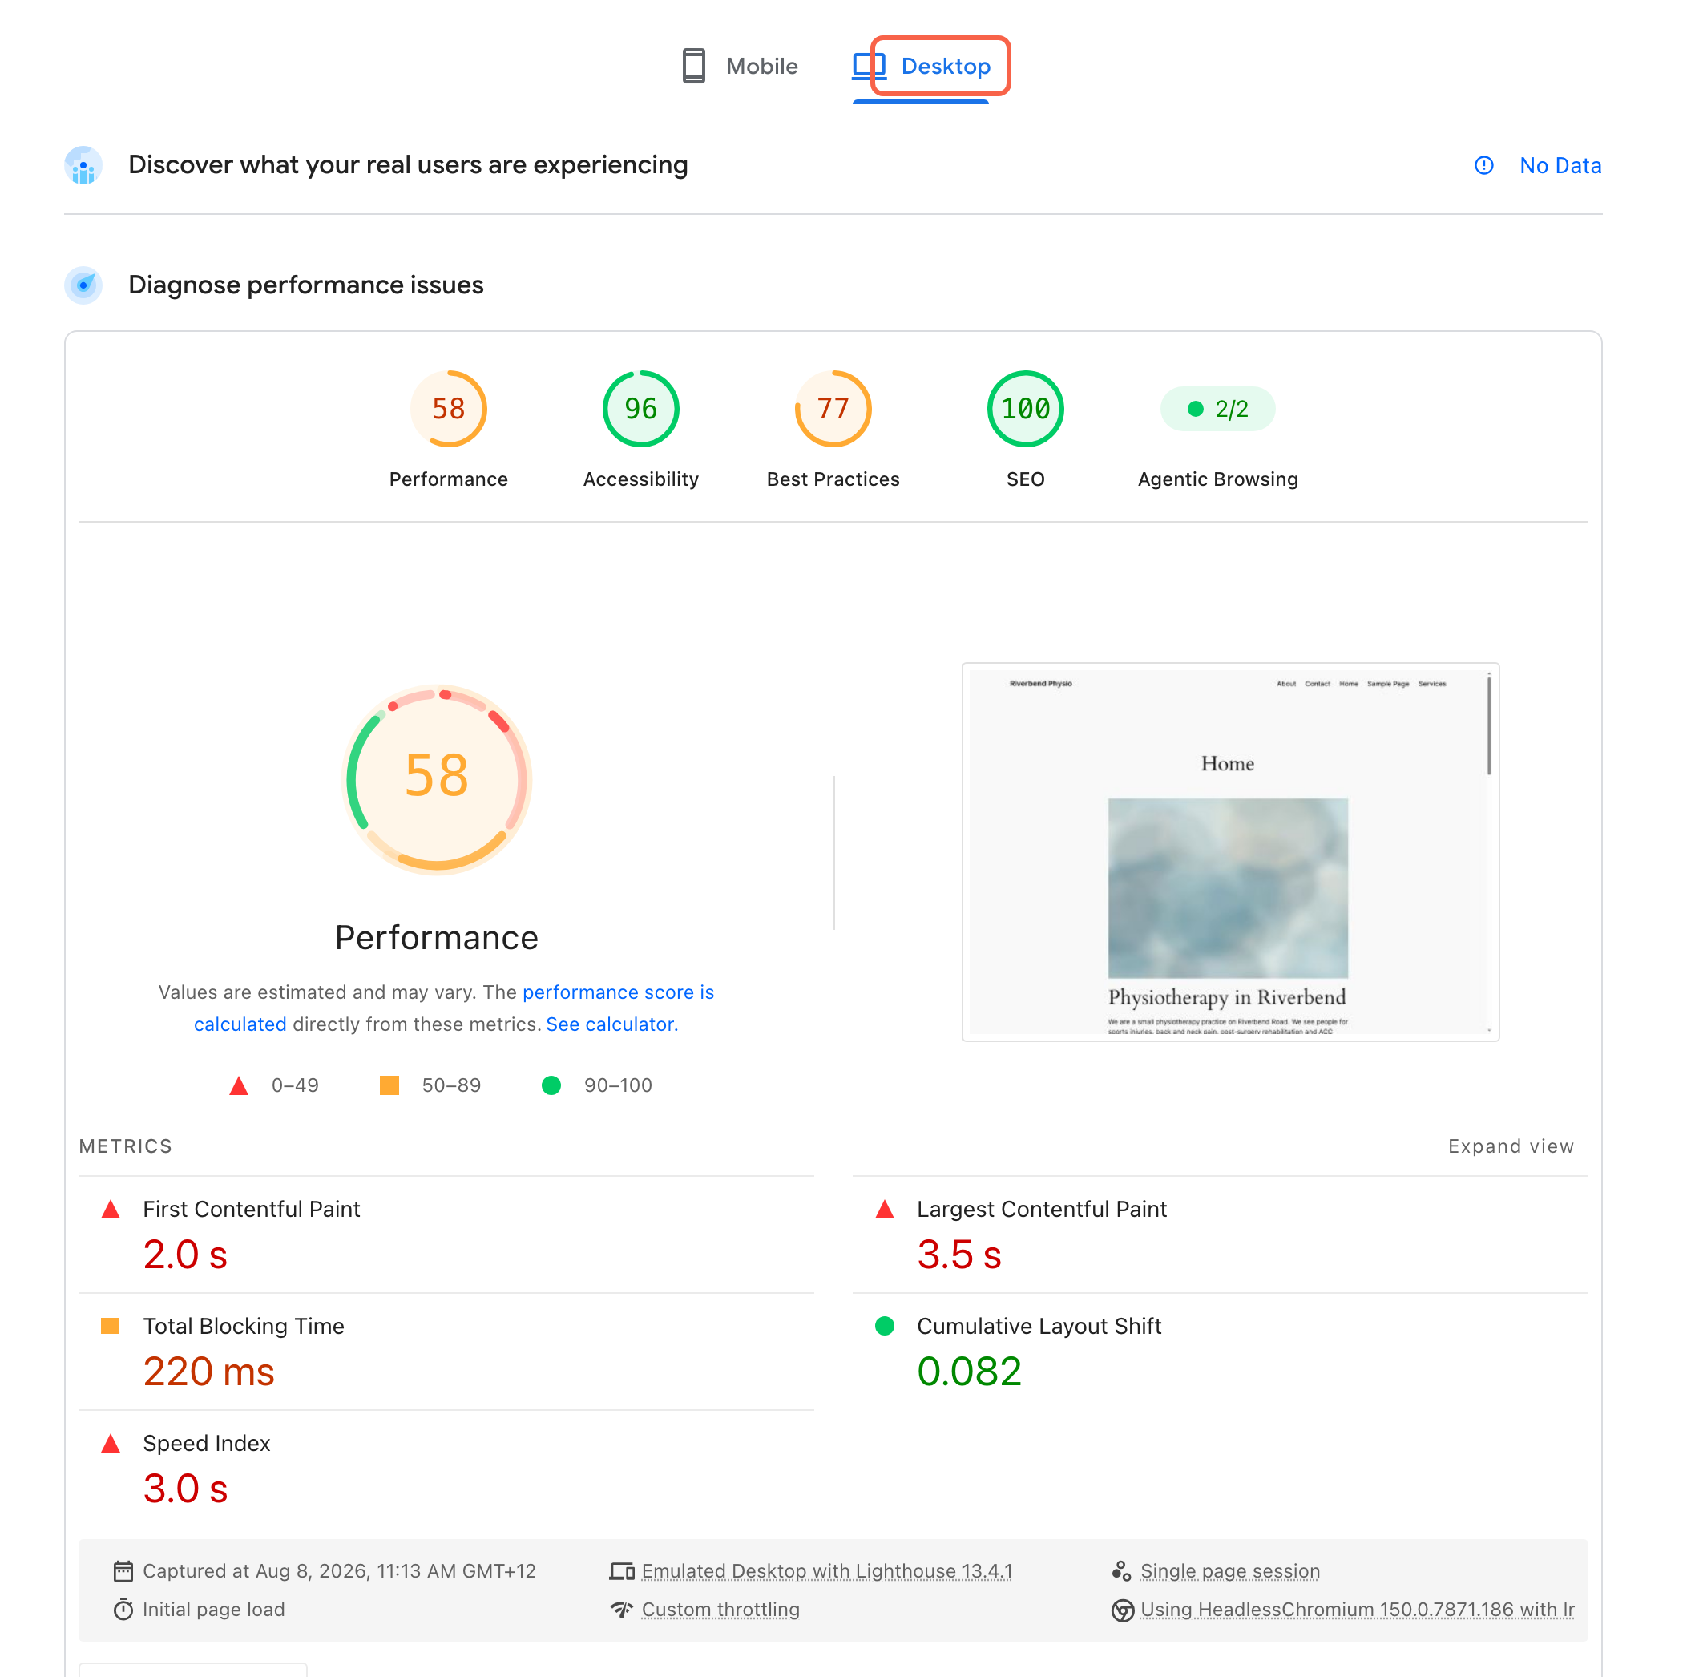Select the Speed Index 3.0 s value
This screenshot has height=1677, width=1699.
point(186,1488)
